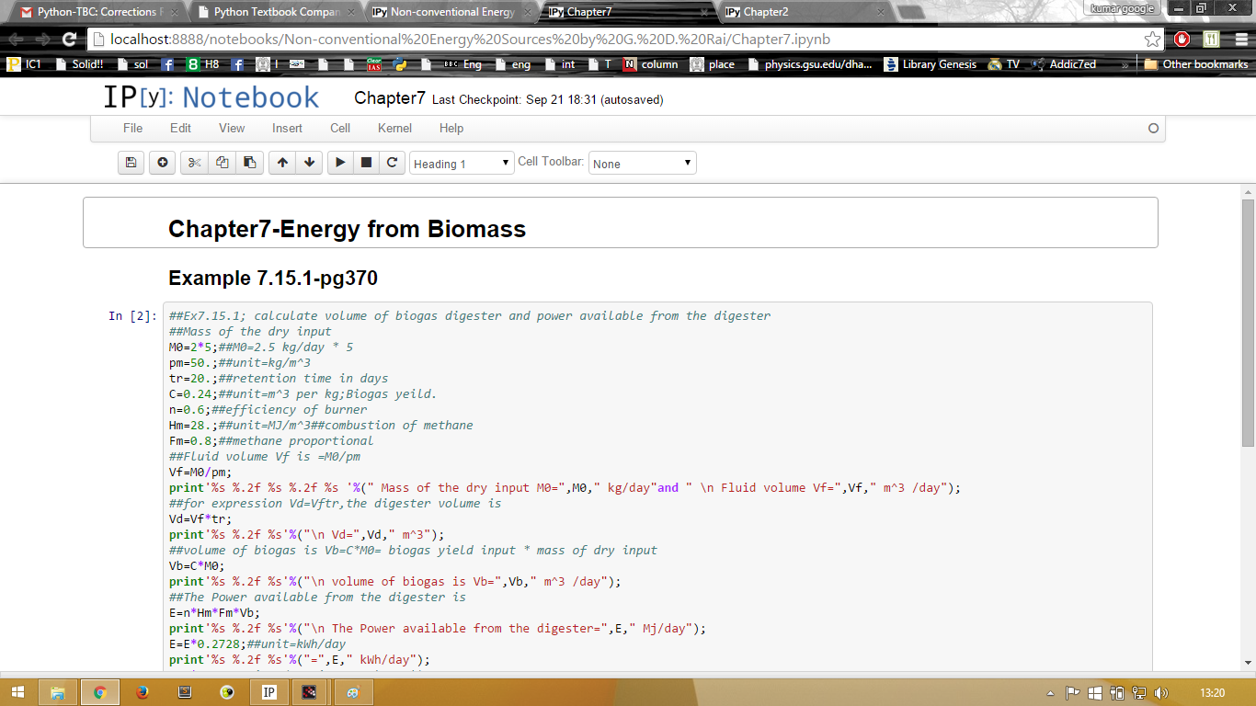
Task: Copy the selected cell from the toolbar
Action: pyautogui.click(x=222, y=163)
